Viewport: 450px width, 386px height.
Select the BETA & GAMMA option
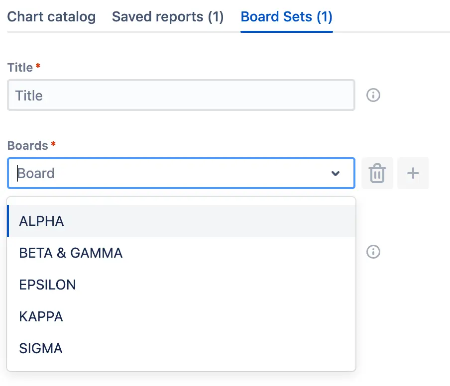pos(181,253)
